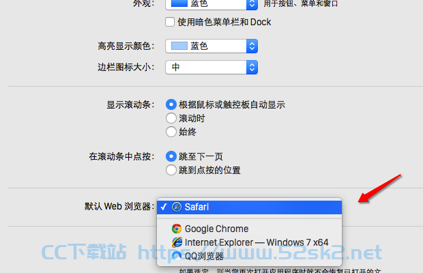Image resolution: width=423 pixels, height=273 pixels.
Task: Select 滚动时 scrollbar option
Action: (171, 118)
